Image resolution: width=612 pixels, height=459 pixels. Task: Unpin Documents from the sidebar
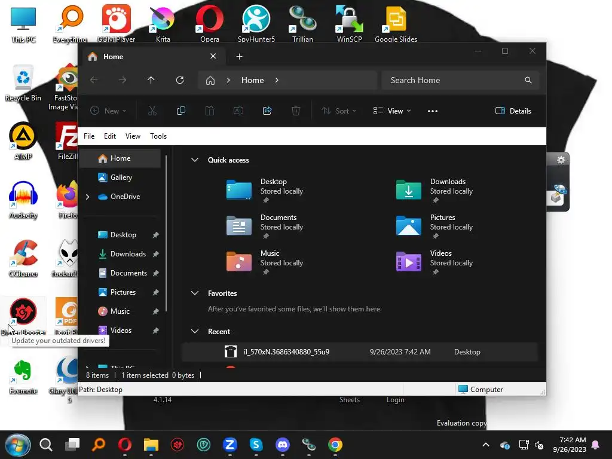tap(156, 273)
